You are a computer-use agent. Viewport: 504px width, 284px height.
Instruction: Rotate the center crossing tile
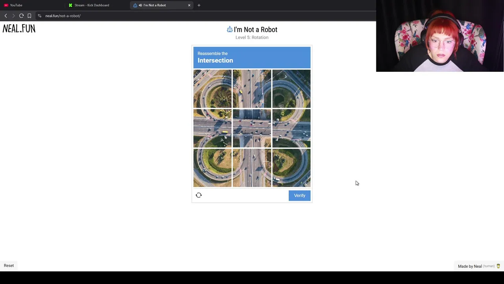click(252, 128)
